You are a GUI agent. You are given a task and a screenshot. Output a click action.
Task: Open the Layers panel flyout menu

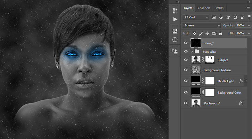[x=248, y=8]
